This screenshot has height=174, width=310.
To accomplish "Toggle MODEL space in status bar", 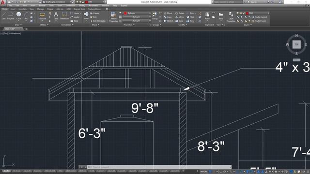I will pos(203,172).
